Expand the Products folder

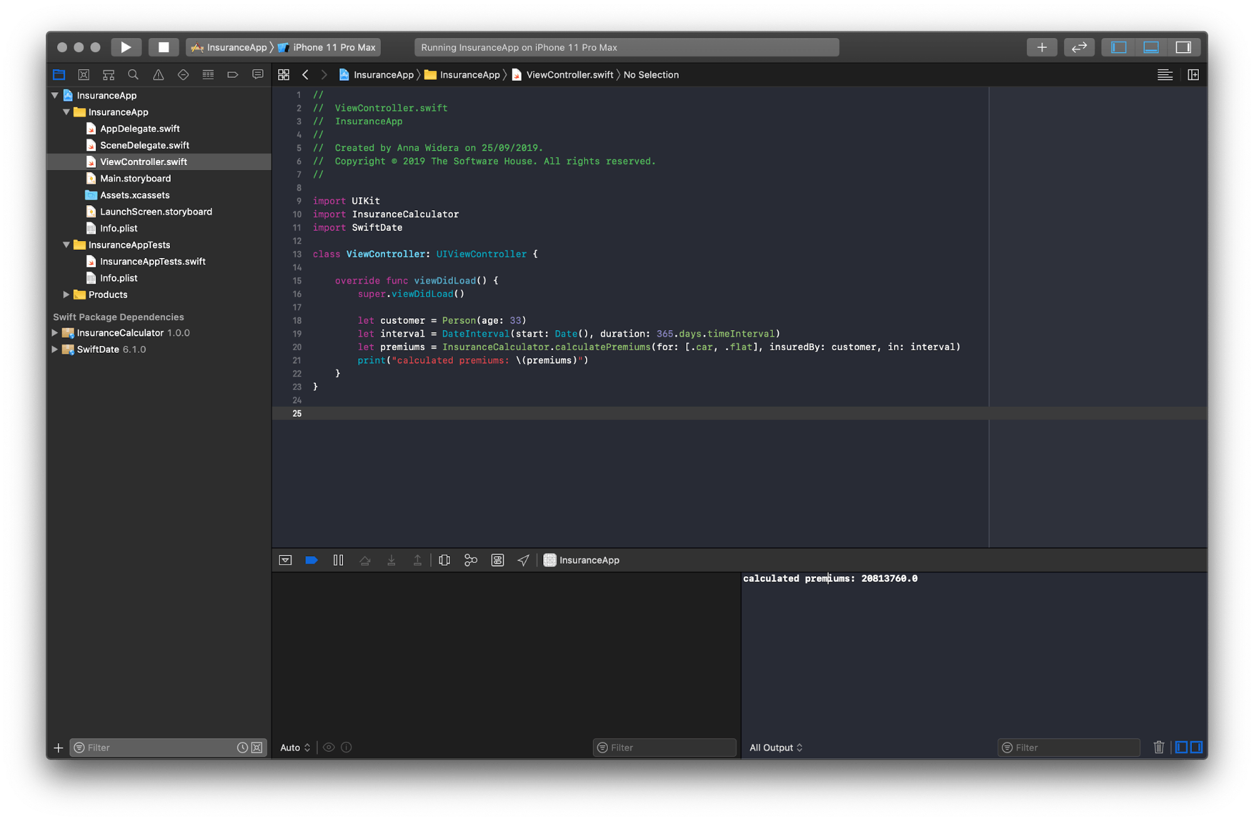click(66, 294)
